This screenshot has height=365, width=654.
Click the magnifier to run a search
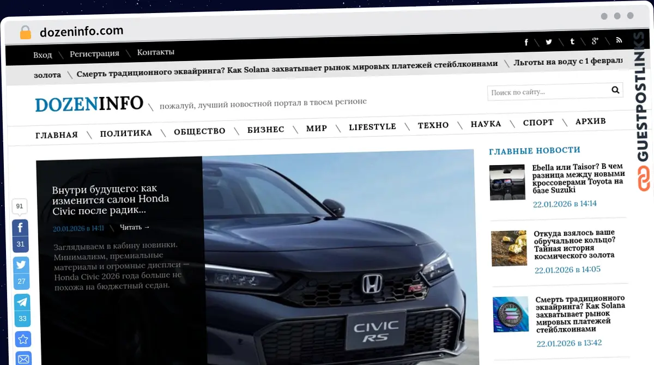(615, 89)
